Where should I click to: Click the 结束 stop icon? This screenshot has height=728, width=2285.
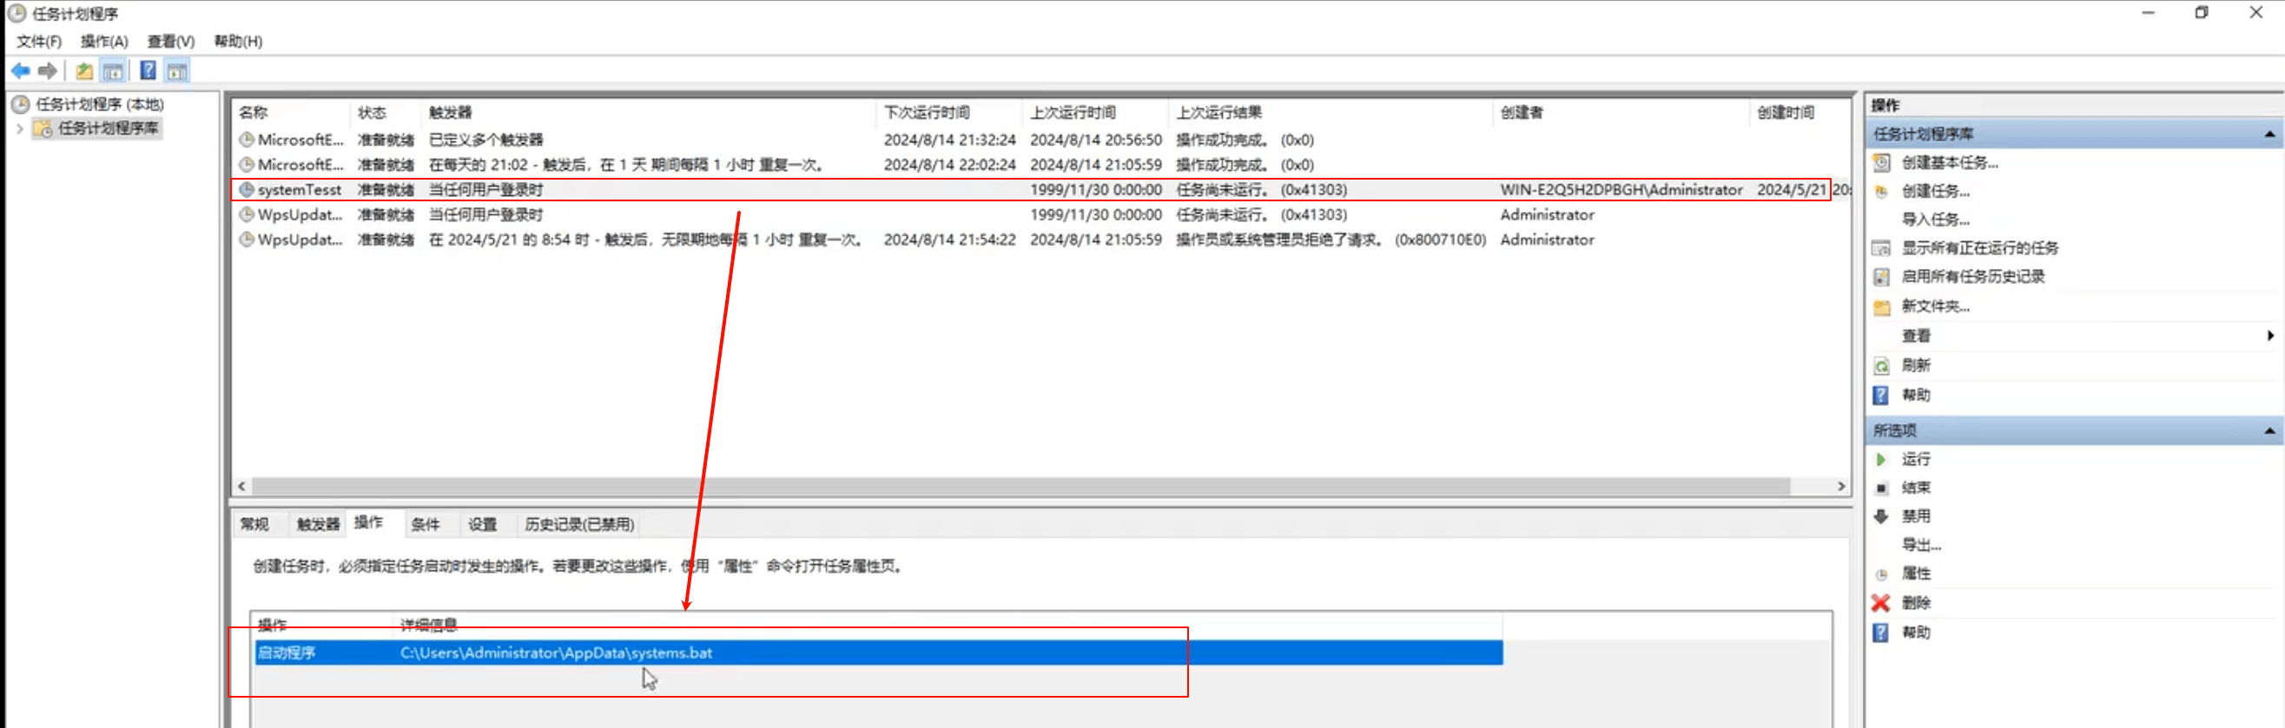(1881, 488)
